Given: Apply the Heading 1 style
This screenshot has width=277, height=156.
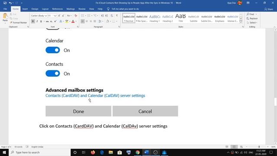Looking at the screenshot, I should [155, 18].
